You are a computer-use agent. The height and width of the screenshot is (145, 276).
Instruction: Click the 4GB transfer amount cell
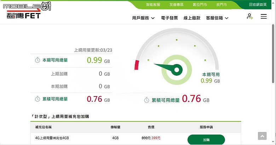coord(115,138)
